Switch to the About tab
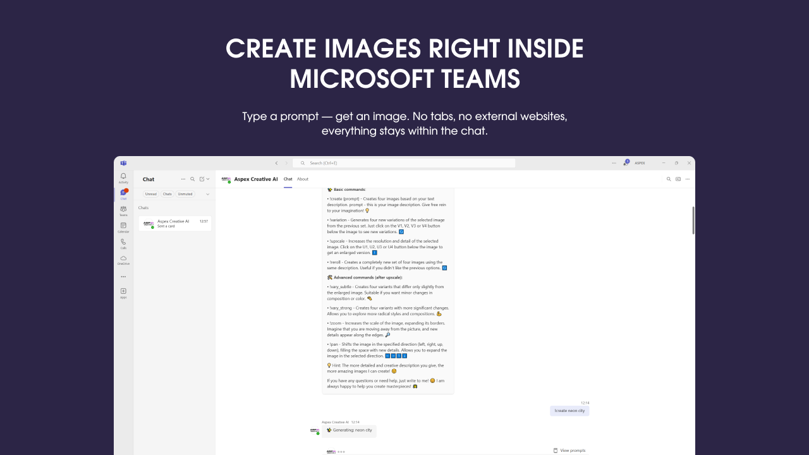The height and width of the screenshot is (455, 809). click(303, 179)
